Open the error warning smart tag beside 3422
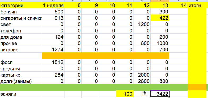Image resolution: width=208 pixels, height=98 pixels. pos(144,93)
